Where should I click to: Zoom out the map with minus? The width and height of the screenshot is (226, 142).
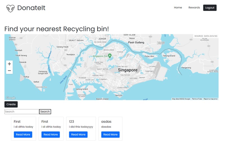tap(9, 71)
